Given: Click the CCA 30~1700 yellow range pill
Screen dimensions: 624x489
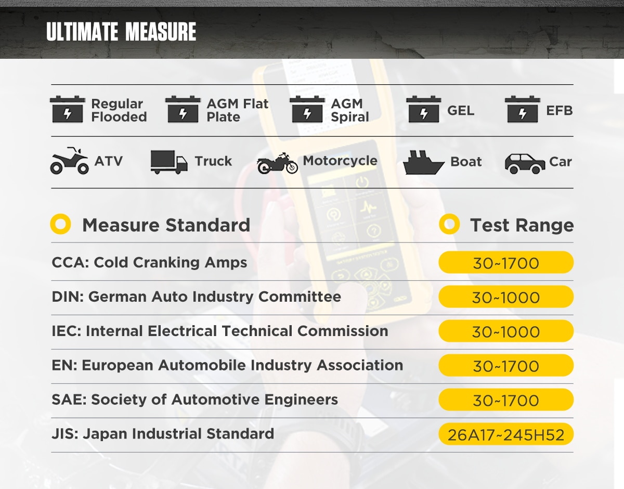Looking at the screenshot, I should (x=506, y=263).
